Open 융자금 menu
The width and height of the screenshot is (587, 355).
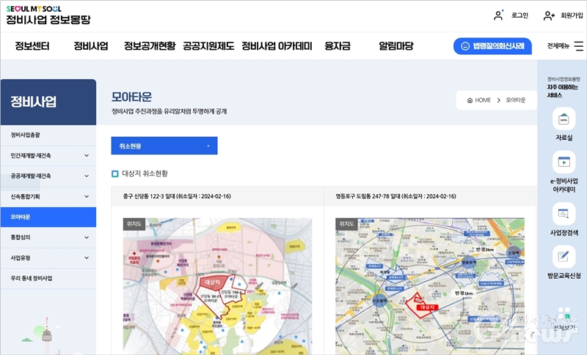coord(338,46)
